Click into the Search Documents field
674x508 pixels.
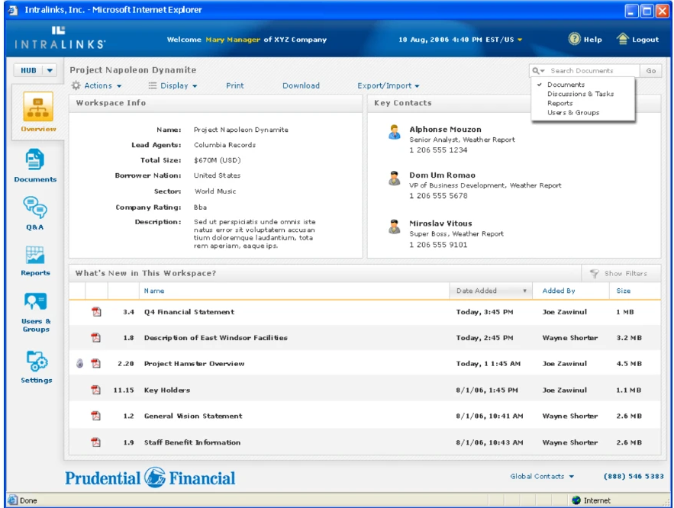[x=593, y=70]
